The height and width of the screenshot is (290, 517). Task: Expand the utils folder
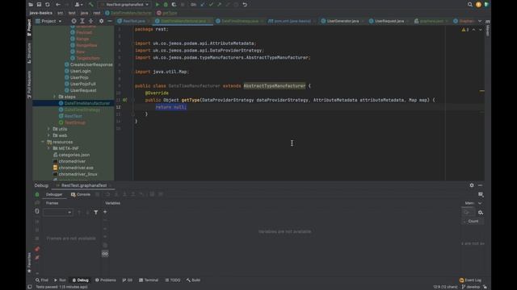pyautogui.click(x=48, y=129)
